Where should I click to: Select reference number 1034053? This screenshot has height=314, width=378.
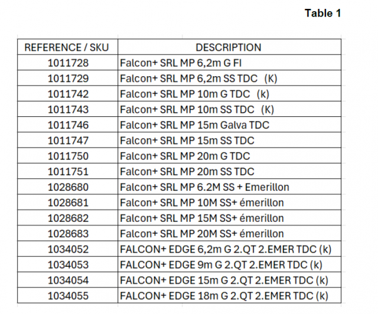[66, 265]
